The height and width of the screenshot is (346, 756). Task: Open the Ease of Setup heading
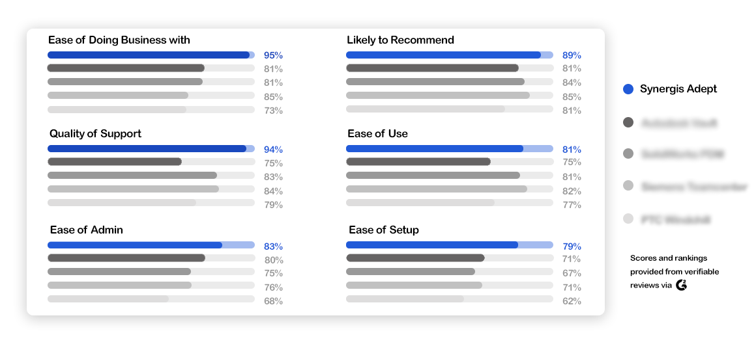click(x=384, y=230)
